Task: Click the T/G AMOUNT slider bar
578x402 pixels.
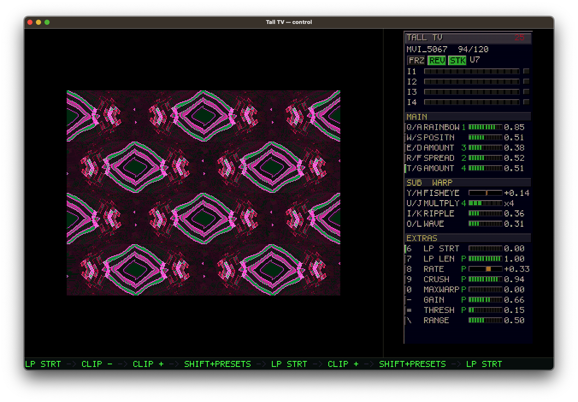Action: [x=485, y=168]
